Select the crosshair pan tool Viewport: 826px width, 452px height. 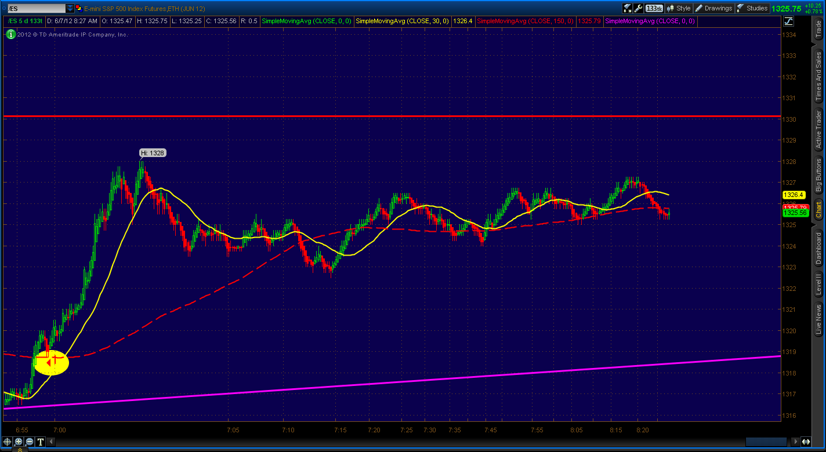click(x=8, y=442)
